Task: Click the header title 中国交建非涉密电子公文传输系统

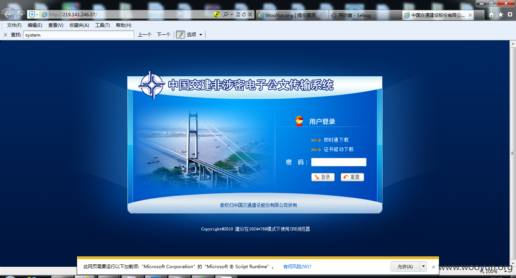Action: coord(251,85)
